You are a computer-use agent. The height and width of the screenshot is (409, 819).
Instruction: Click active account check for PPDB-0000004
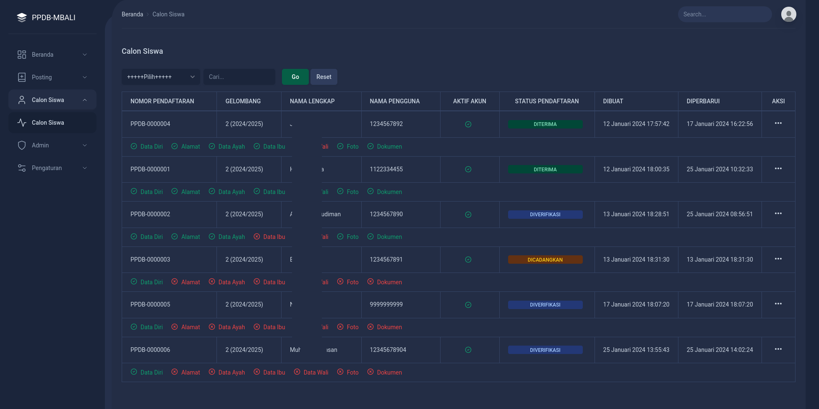click(x=468, y=124)
